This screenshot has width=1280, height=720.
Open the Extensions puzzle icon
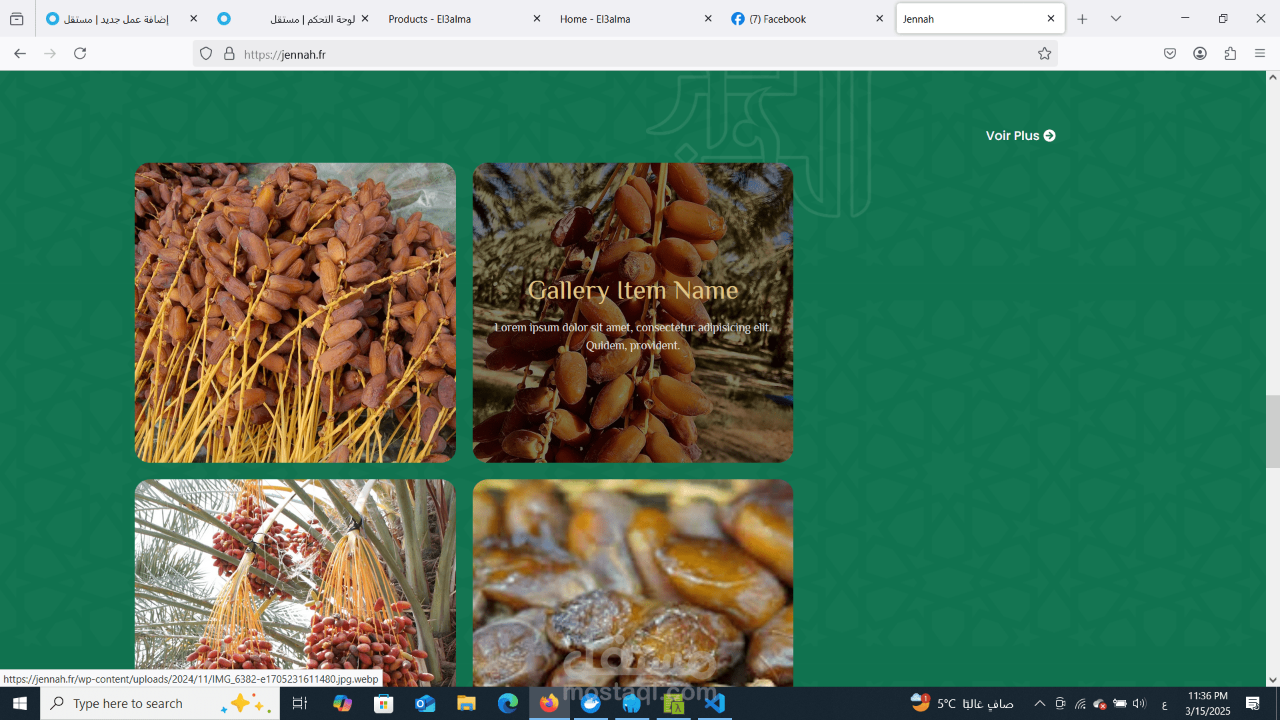point(1230,53)
